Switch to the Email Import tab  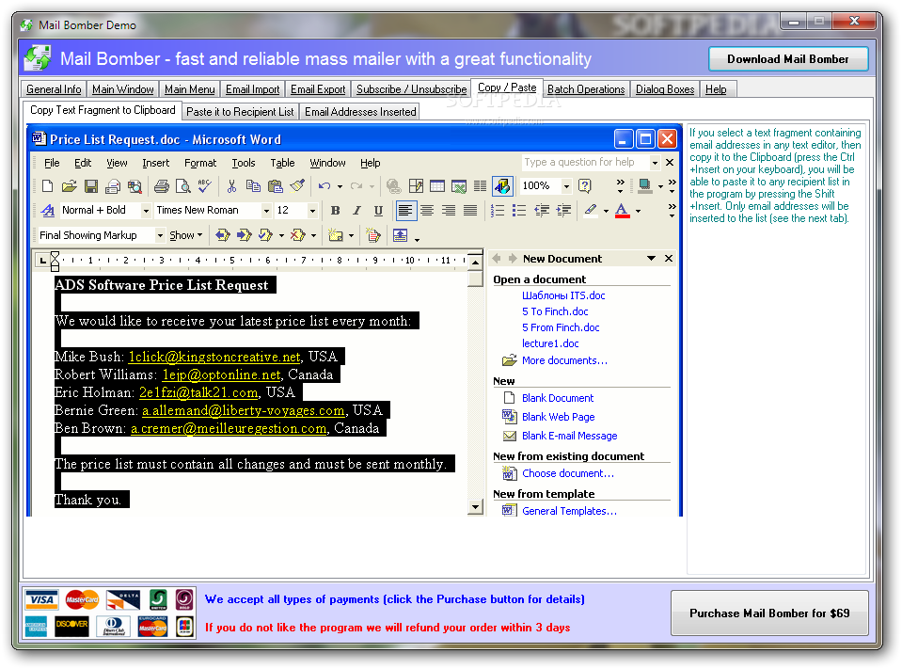(252, 89)
